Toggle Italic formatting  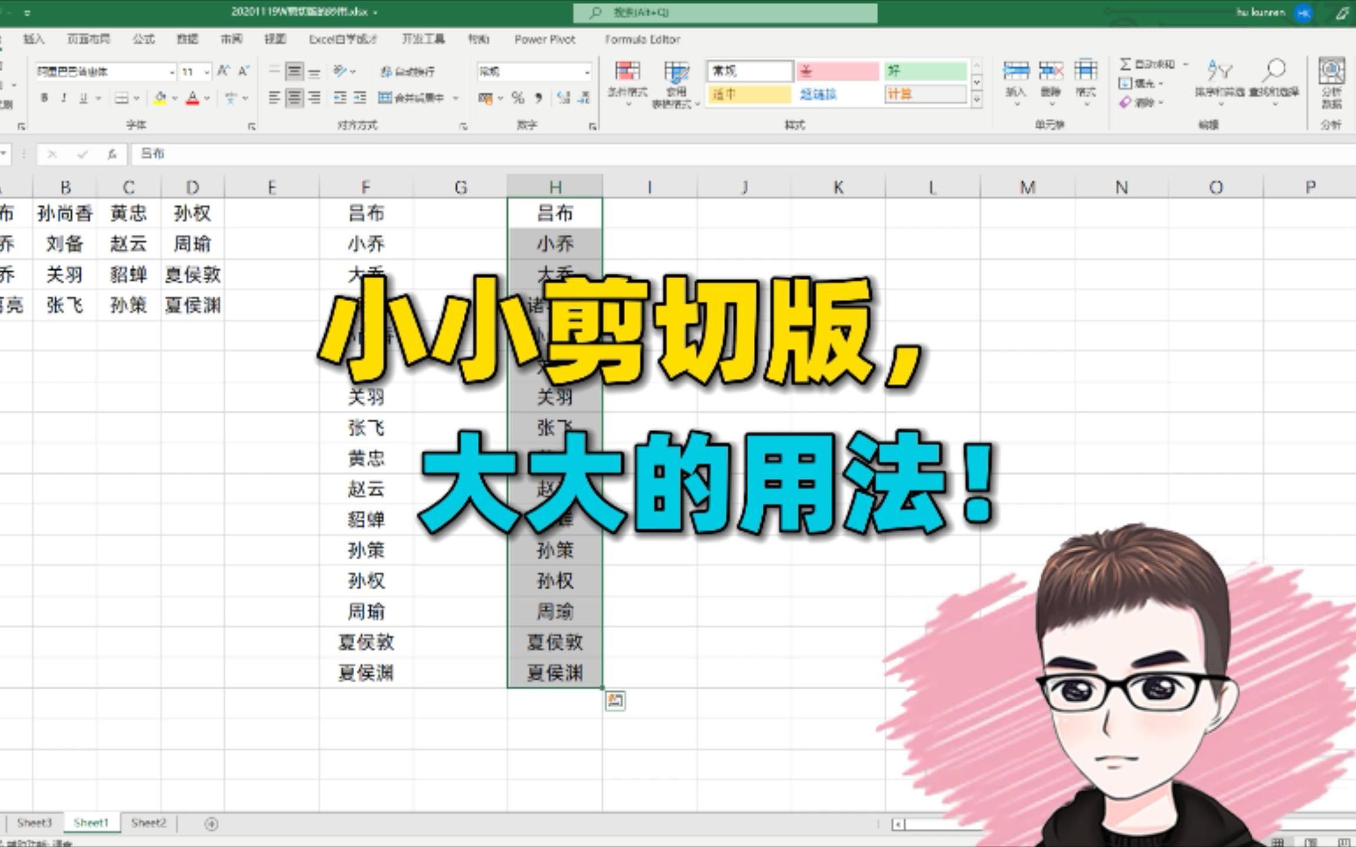[65, 98]
